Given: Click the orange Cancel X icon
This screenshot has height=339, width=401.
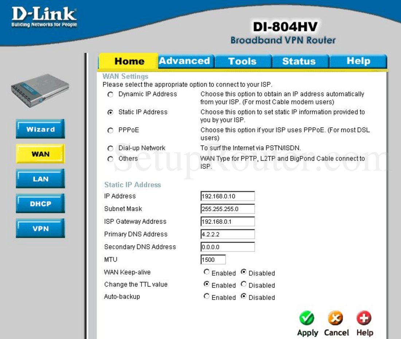Looking at the screenshot, I should (x=335, y=318).
